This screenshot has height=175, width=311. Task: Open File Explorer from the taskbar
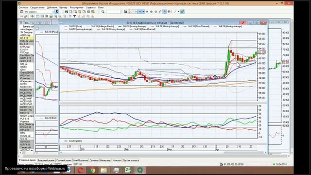[104, 170]
